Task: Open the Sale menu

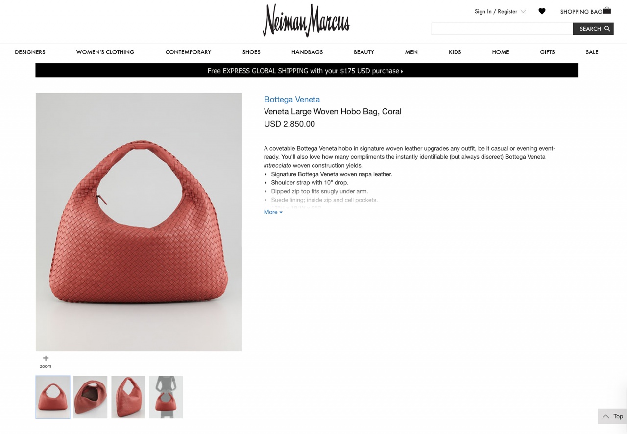Action: click(x=592, y=52)
